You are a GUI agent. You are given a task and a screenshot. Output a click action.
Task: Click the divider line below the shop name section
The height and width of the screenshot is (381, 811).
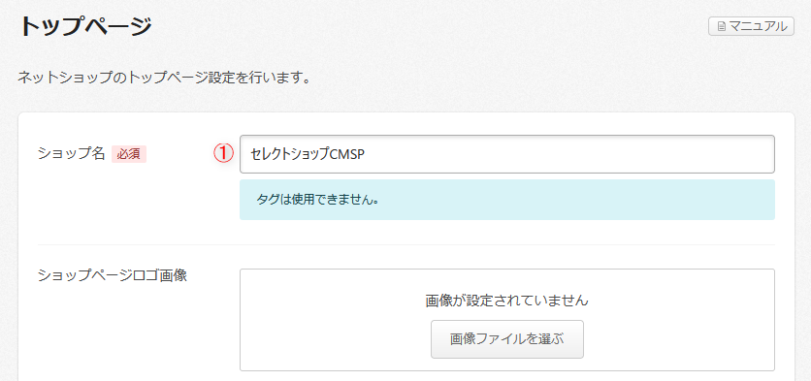pos(406,244)
